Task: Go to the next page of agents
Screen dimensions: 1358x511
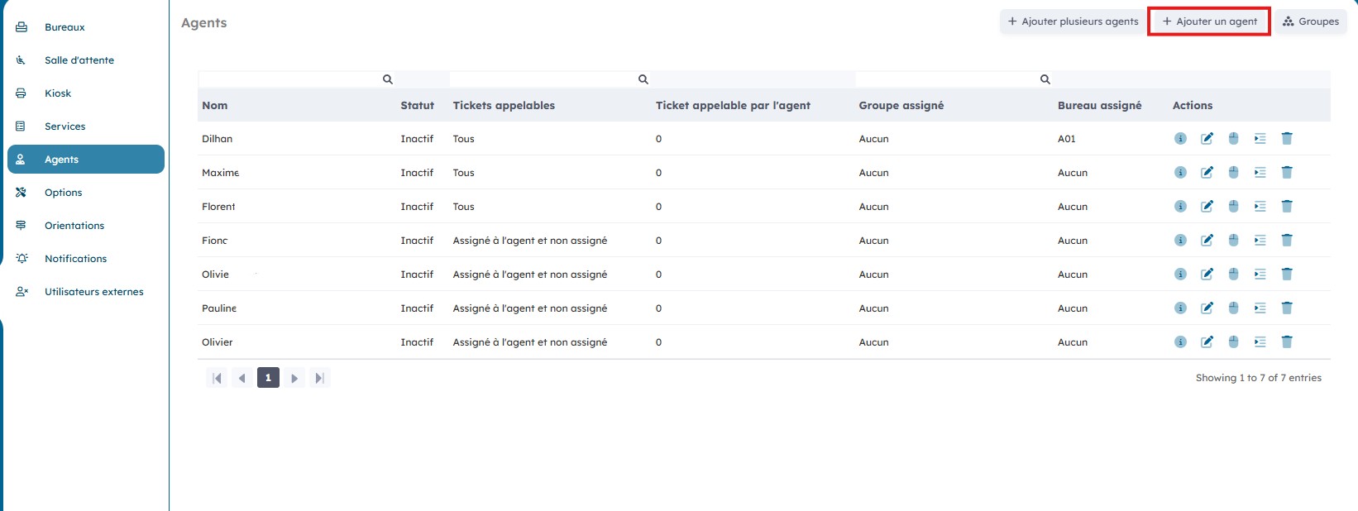Action: (x=294, y=379)
